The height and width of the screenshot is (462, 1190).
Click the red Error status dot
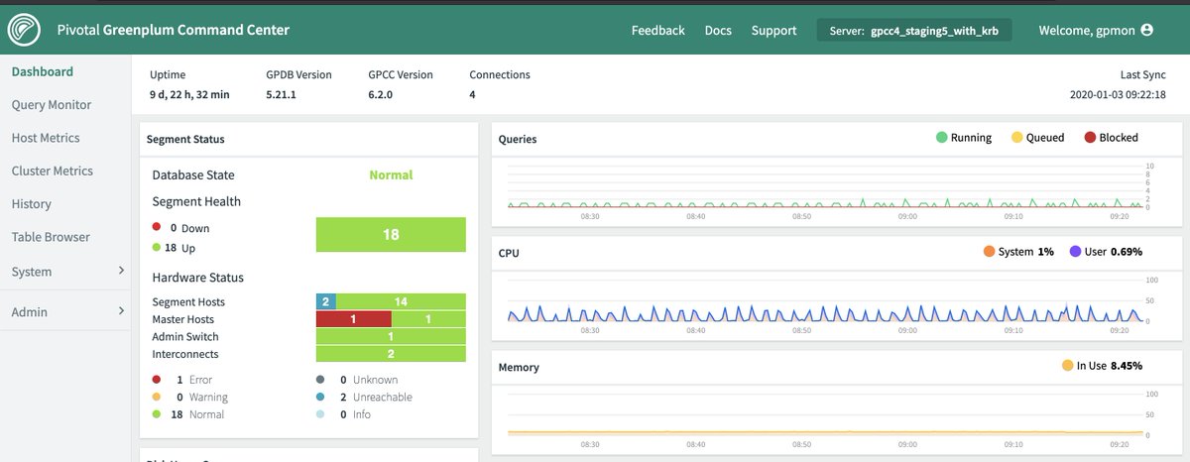coord(157,380)
